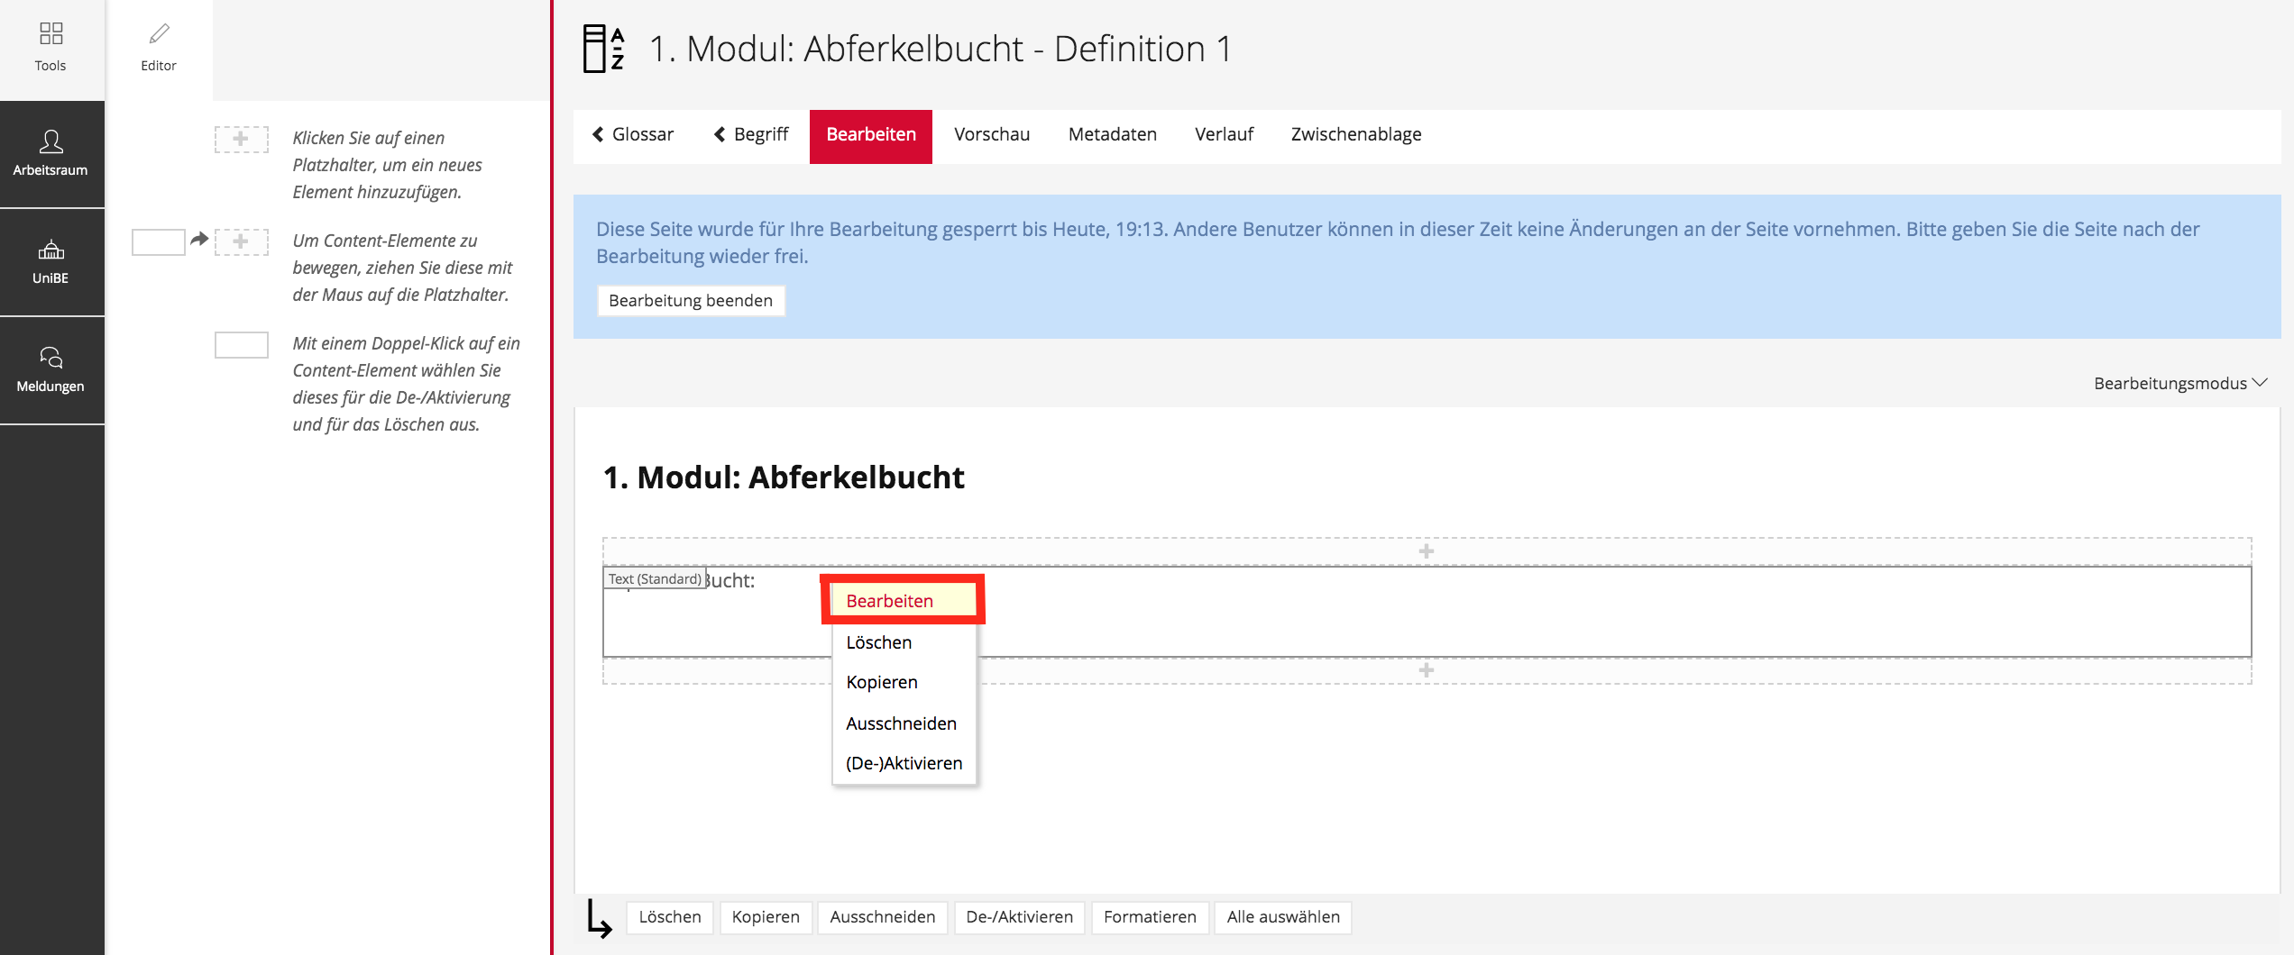The width and height of the screenshot is (2294, 955).
Task: Open Arbeitsraum in the sidebar
Action: click(x=51, y=154)
